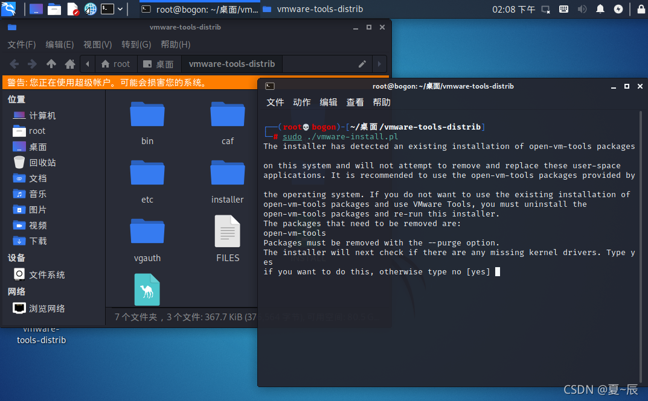Screen dimensions: 648x401
Task: Click root segment in path bar
Action: (x=116, y=64)
